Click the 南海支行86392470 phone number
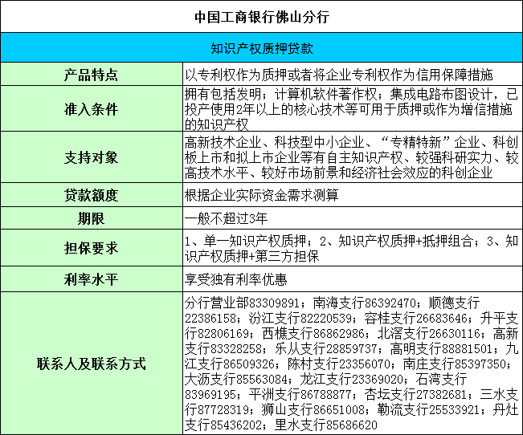523x435 pixels. (364, 303)
